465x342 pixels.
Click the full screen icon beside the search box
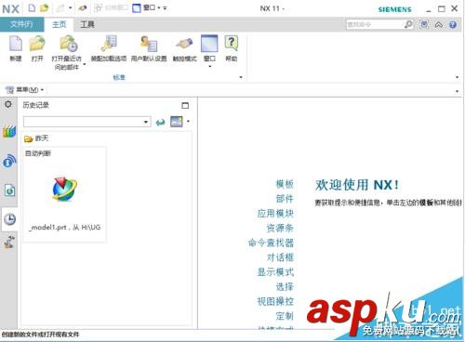pos(424,24)
